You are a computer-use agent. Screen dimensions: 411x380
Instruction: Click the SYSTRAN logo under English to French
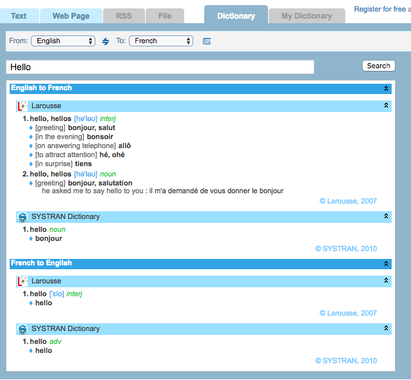(x=22, y=217)
